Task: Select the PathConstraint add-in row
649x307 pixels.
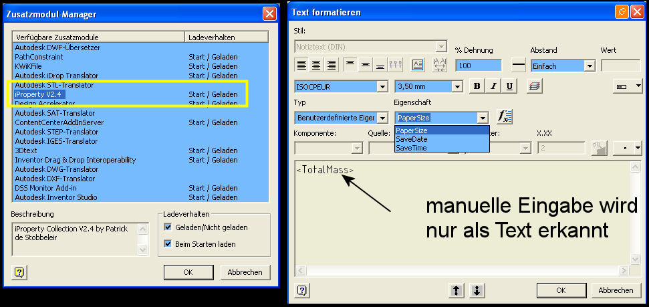Action: click(x=141, y=57)
